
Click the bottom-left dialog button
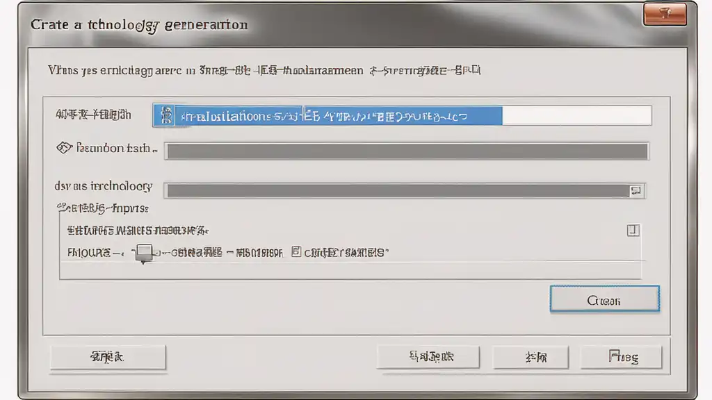coord(108,357)
